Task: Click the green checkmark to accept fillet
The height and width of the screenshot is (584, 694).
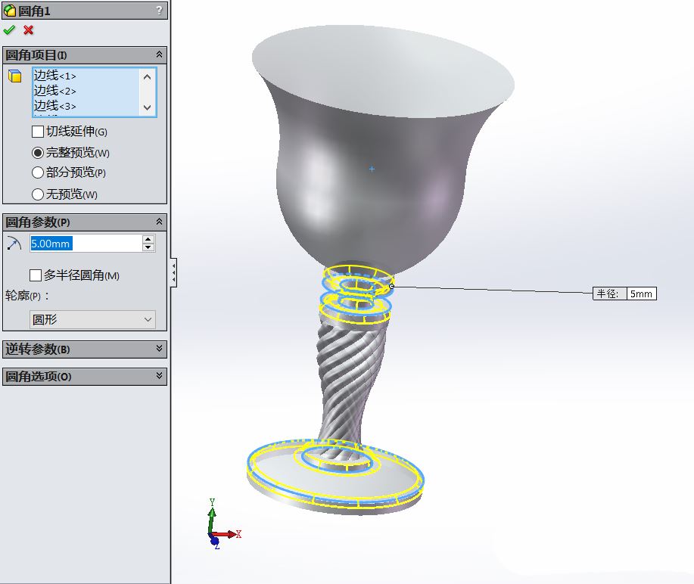Action: coord(9,30)
